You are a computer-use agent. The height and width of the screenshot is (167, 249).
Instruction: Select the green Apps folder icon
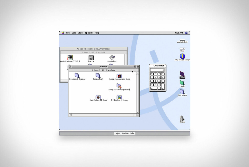point(182,83)
